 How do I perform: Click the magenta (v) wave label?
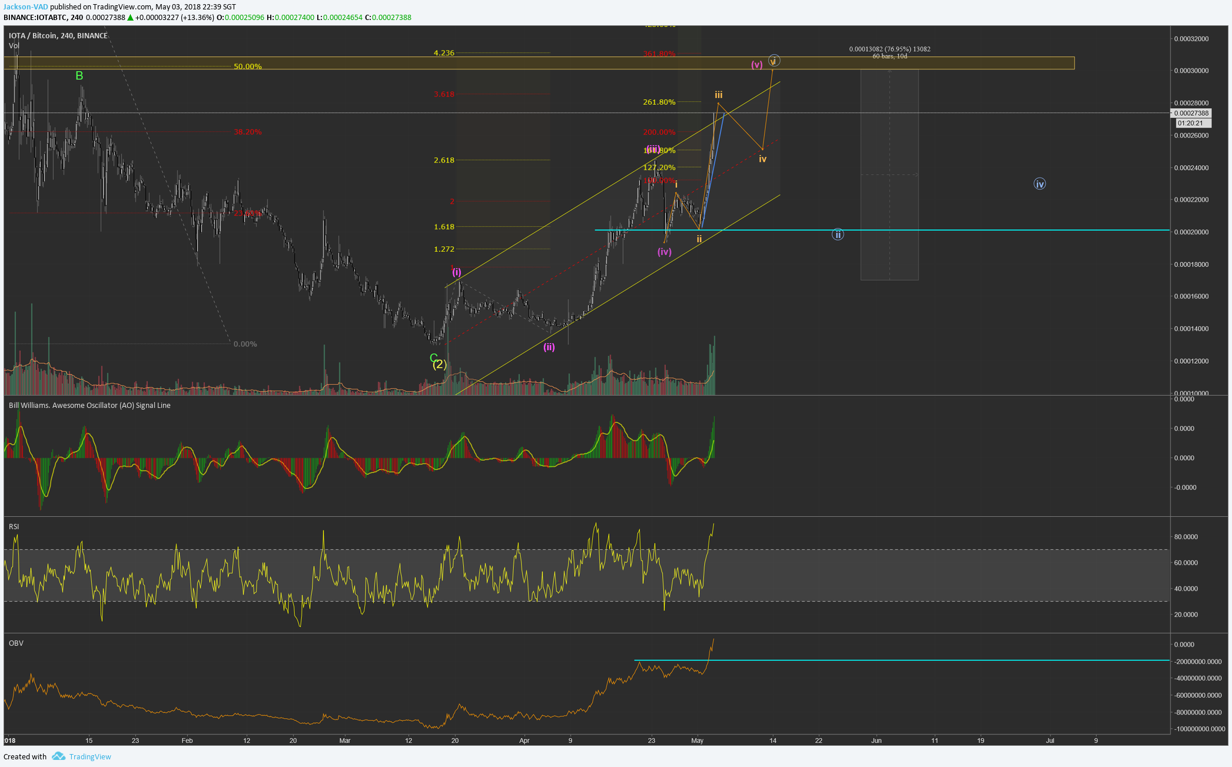click(x=757, y=65)
